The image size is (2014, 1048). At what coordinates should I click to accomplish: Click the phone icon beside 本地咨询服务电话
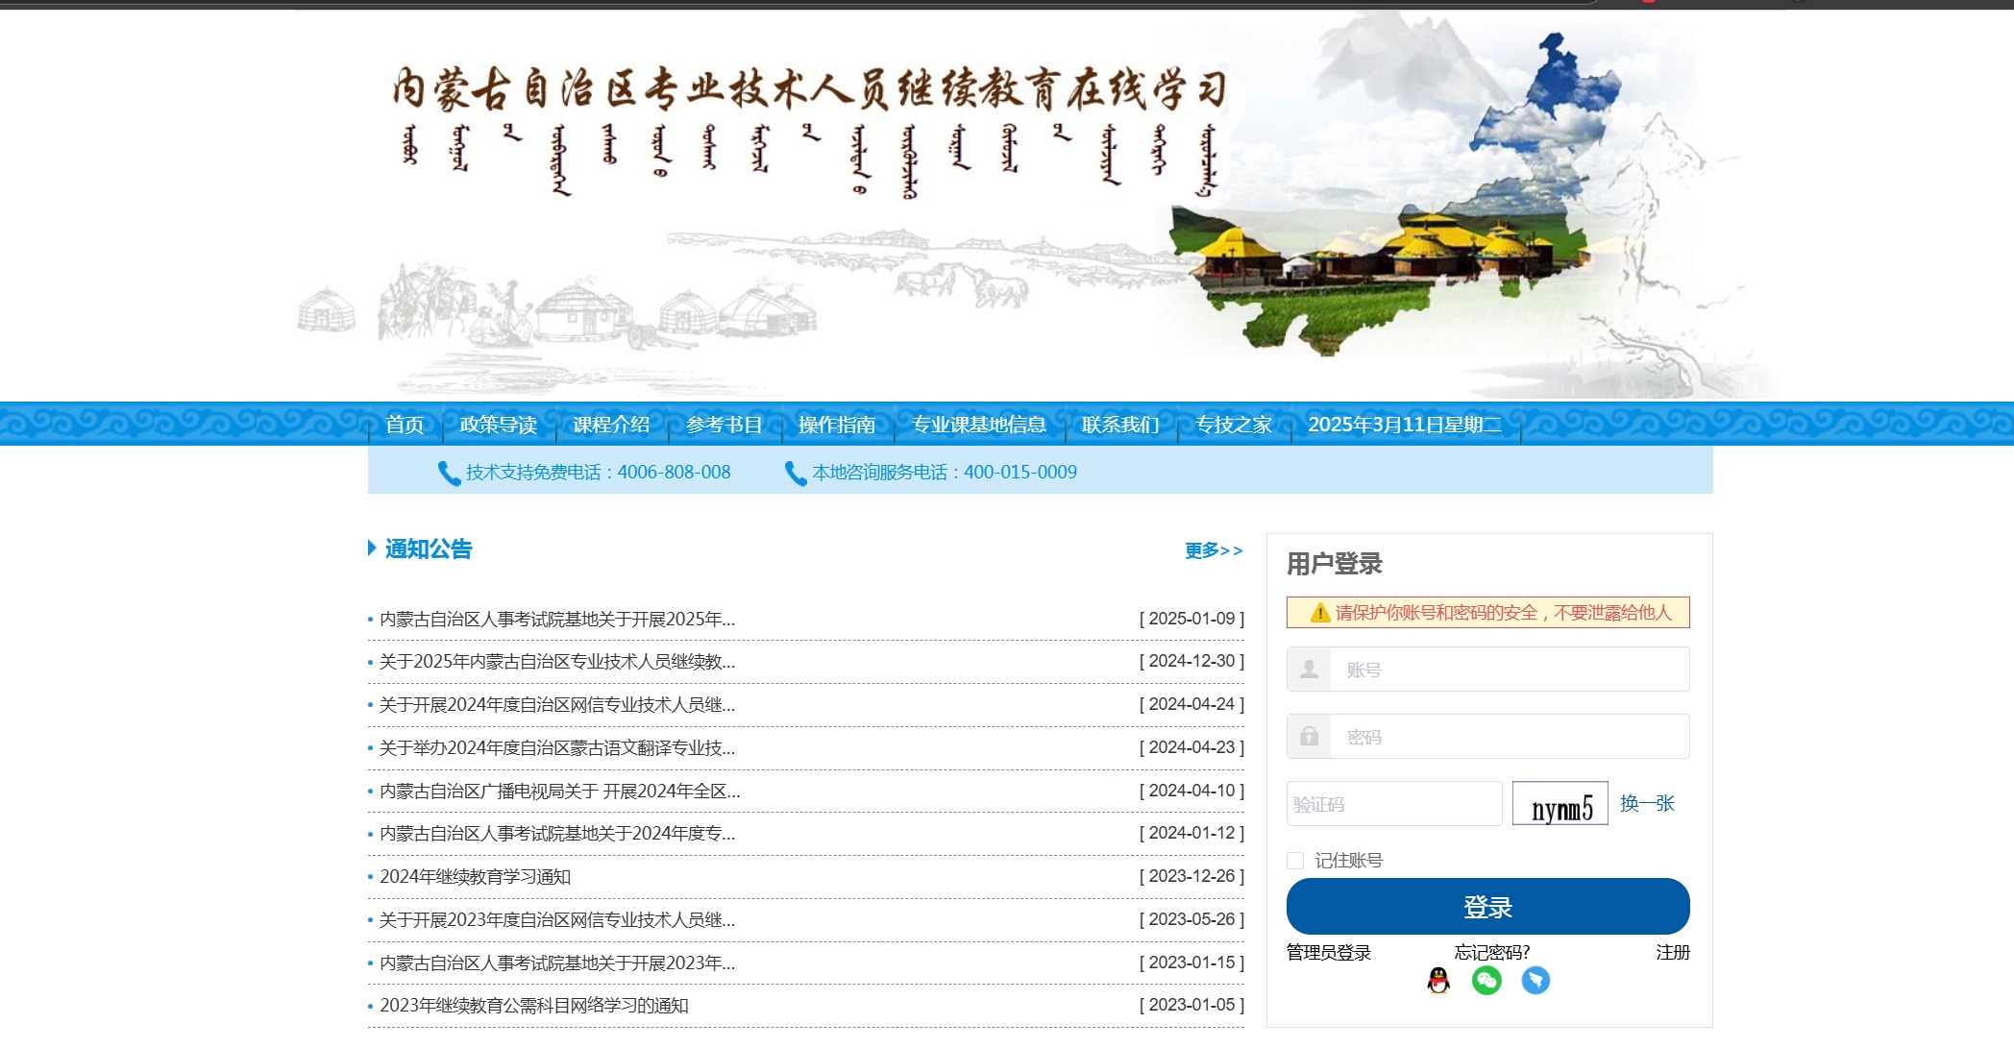point(794,472)
